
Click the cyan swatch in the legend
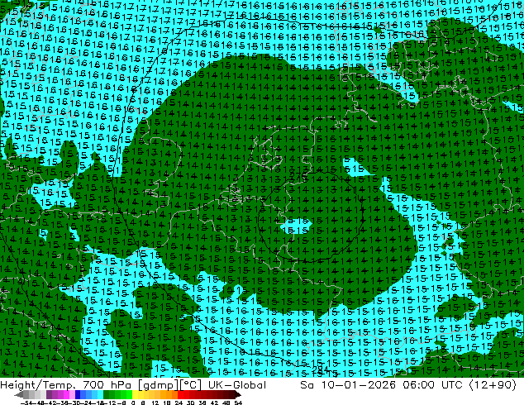pyautogui.click(x=101, y=394)
